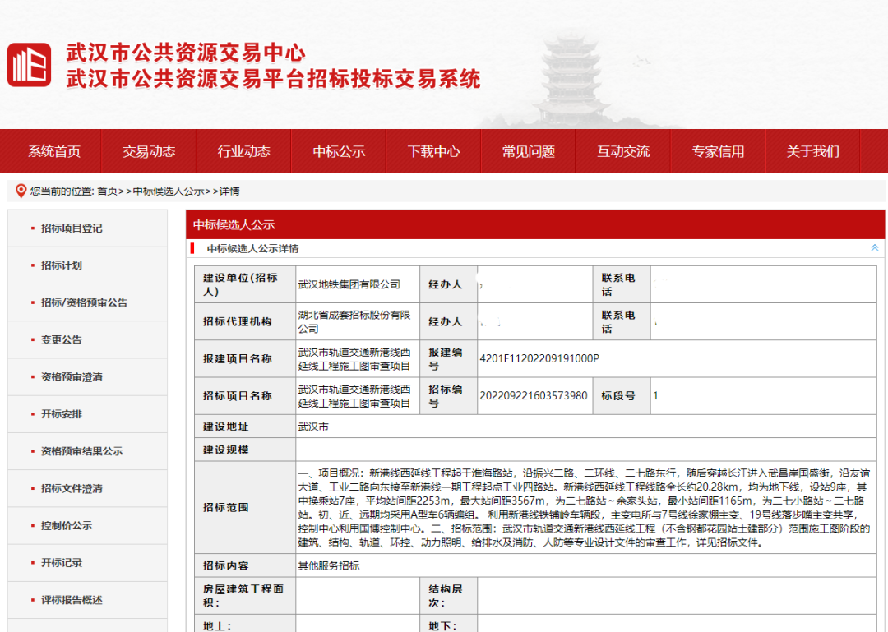
Task: Click the 建设规模 label cell
Action: point(245,450)
